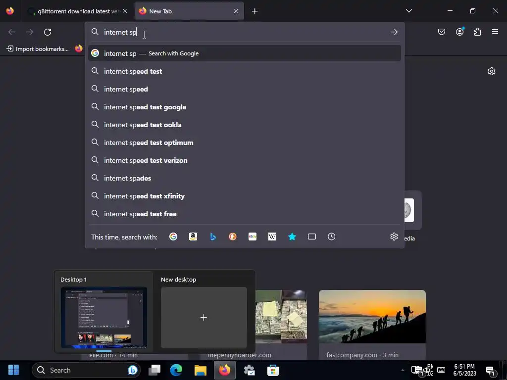The image size is (507, 380).
Task: Search this time with DuckDuckGo icon
Action: [233, 237]
